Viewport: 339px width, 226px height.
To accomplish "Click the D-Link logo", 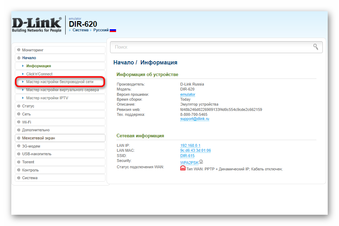I will (x=37, y=25).
